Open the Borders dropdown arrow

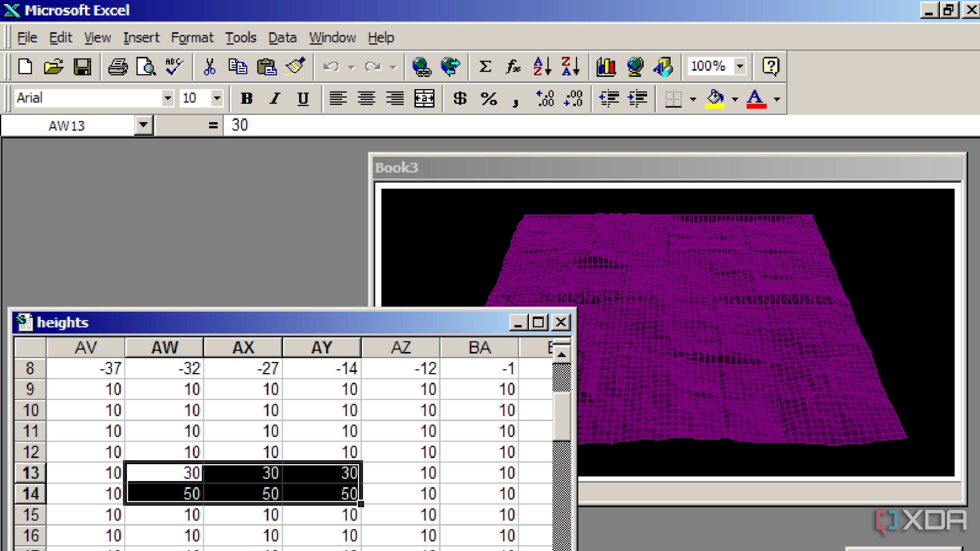(x=693, y=99)
